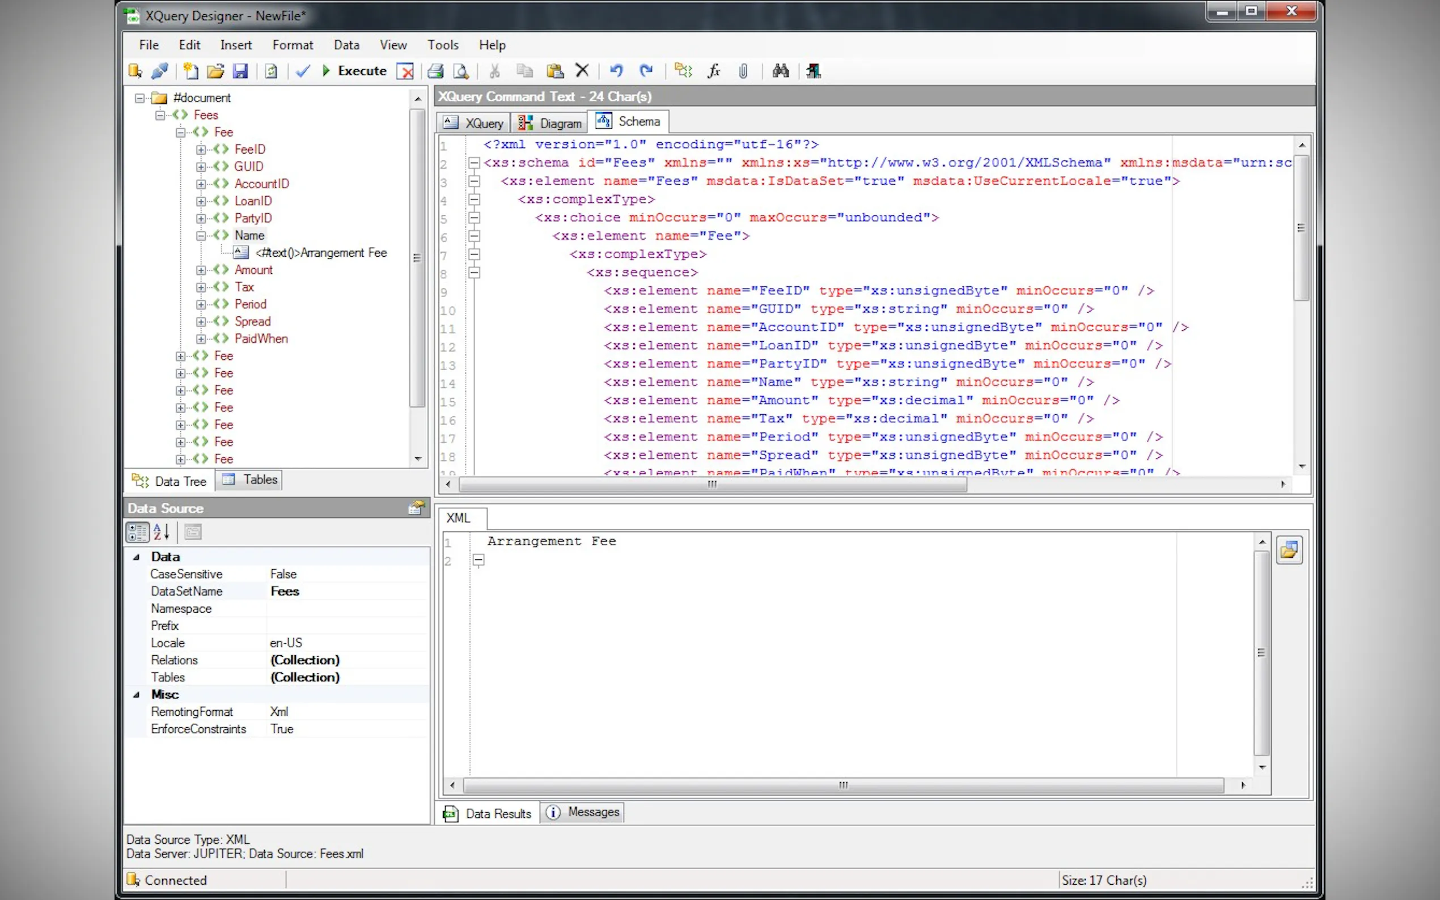Toggle Categorized view in Data Source panel
The height and width of the screenshot is (900, 1440).
point(137,532)
